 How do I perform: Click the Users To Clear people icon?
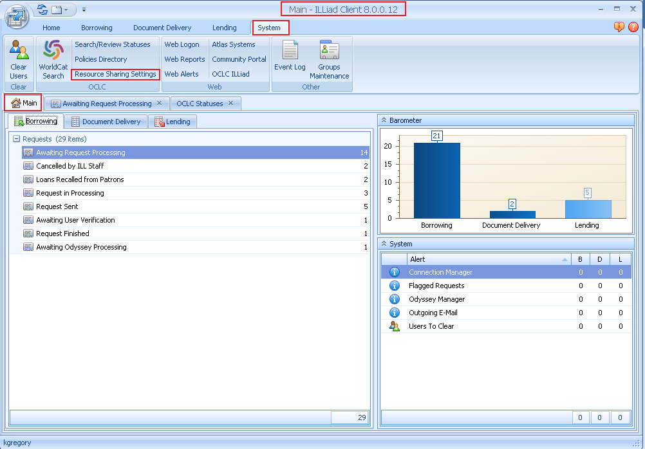click(x=394, y=325)
